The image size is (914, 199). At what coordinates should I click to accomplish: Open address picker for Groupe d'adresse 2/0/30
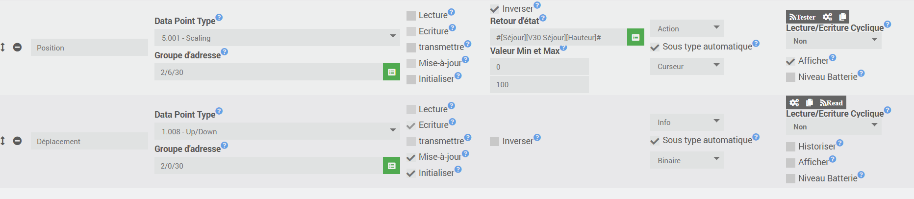(x=391, y=166)
